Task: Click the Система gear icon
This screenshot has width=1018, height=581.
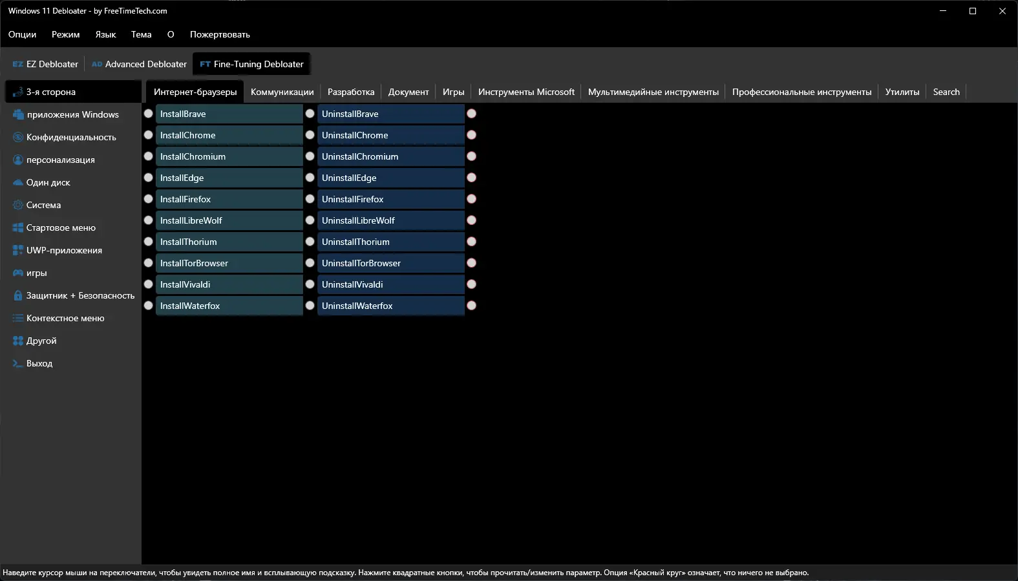Action: pos(18,205)
